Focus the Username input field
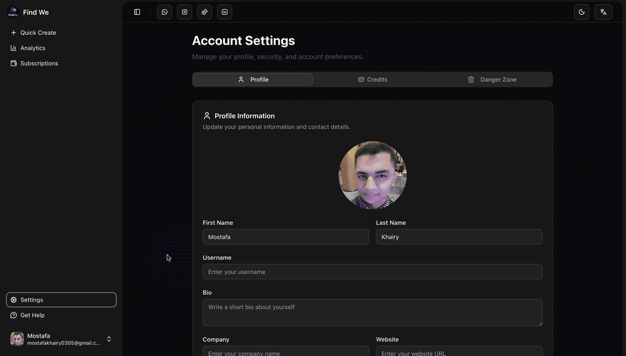 tap(372, 272)
